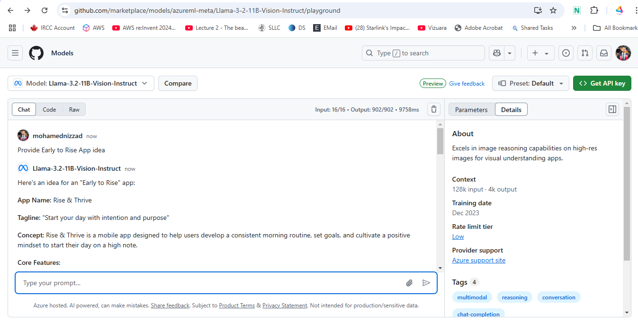The width and height of the screenshot is (638, 323).
Task: Go back with the browser back arrow
Action: click(x=10, y=10)
